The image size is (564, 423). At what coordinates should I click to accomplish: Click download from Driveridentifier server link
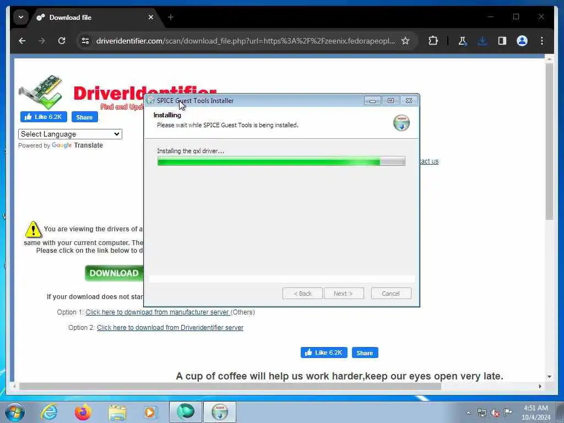[170, 328]
